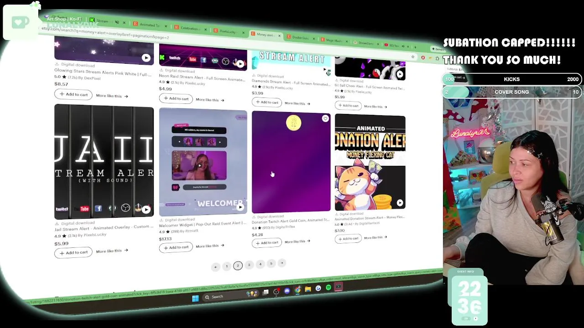Open a new browser tab

tap(415, 46)
